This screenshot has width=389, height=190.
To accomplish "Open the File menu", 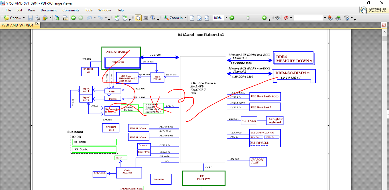I will pyautogui.click(x=8, y=10).
